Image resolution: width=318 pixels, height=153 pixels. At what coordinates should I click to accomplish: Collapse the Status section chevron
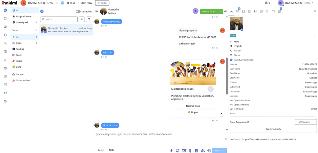(x=36, y=30)
